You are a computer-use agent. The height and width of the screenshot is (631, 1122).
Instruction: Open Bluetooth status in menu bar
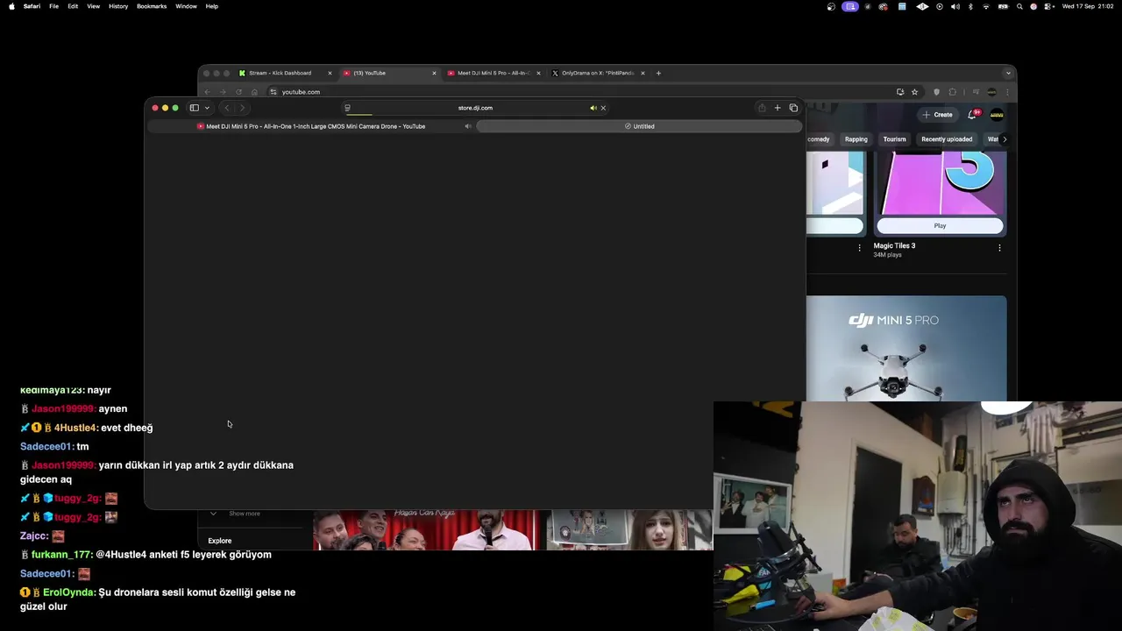pyautogui.click(x=970, y=6)
